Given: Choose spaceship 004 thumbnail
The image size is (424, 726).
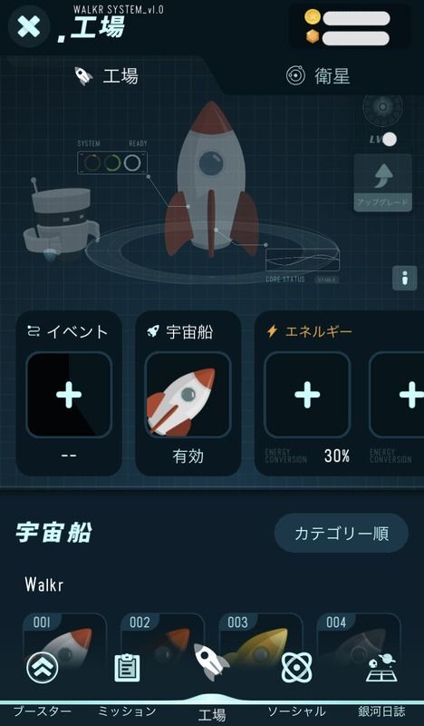Looking at the screenshot, I should [359, 643].
